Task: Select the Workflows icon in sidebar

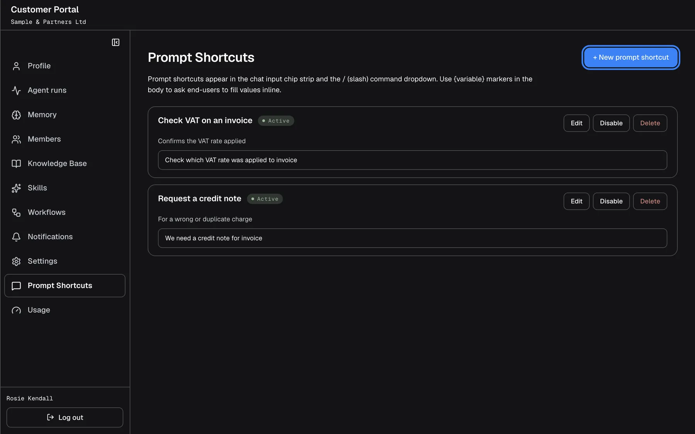Action: tap(16, 213)
